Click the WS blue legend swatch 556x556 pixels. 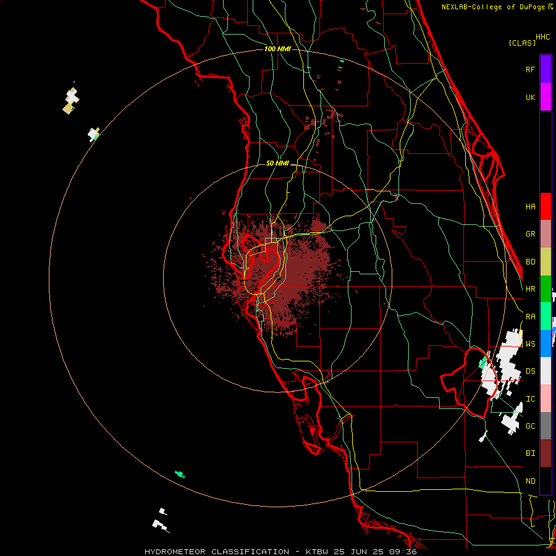coord(545,343)
